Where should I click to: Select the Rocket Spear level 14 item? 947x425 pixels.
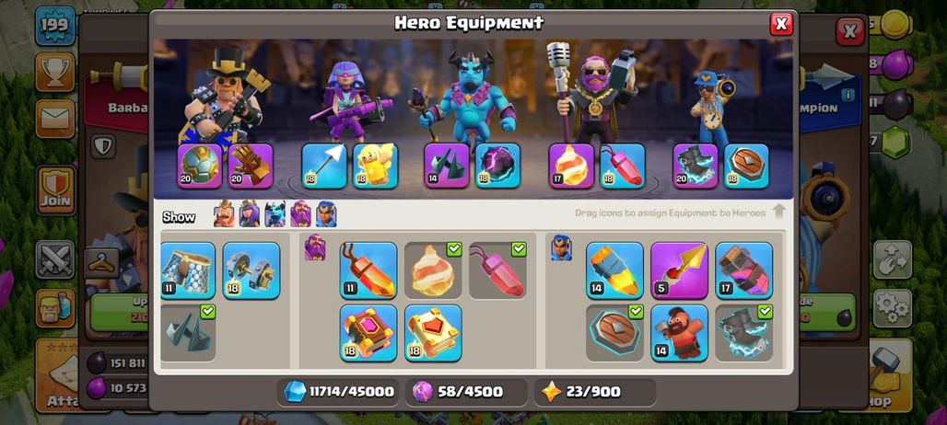614,270
